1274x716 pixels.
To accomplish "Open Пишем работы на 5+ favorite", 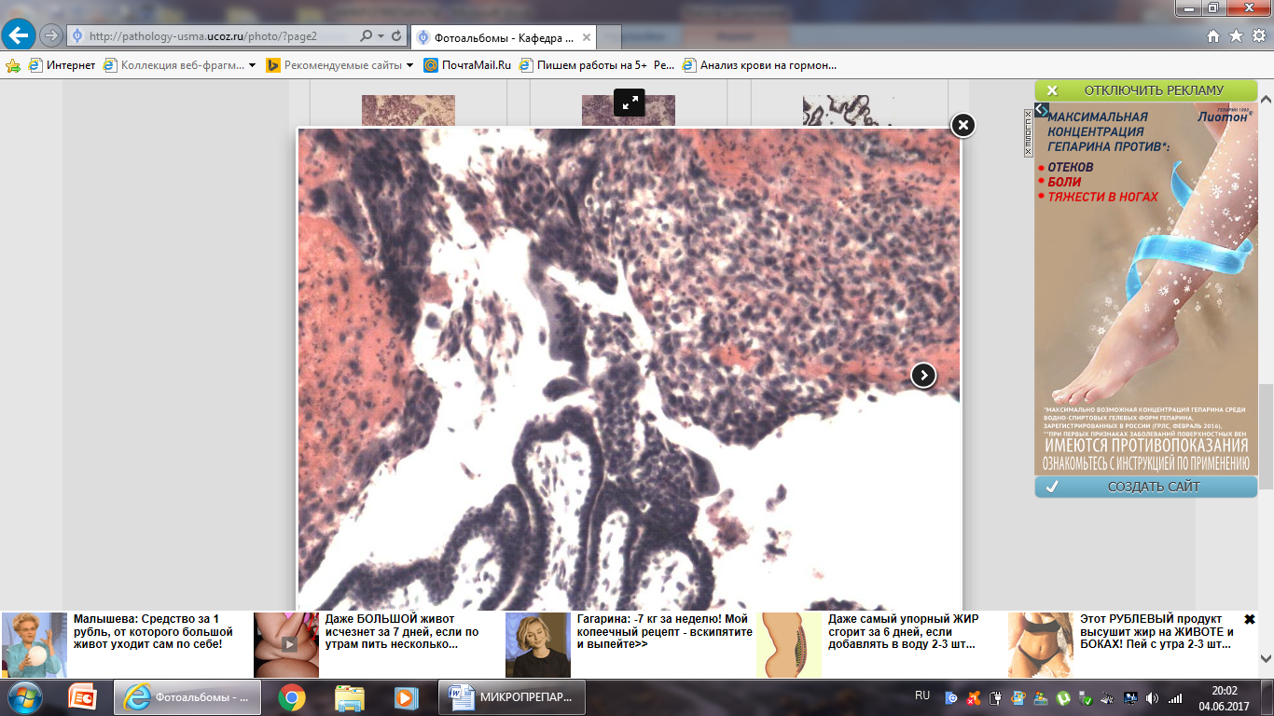I will coord(596,65).
